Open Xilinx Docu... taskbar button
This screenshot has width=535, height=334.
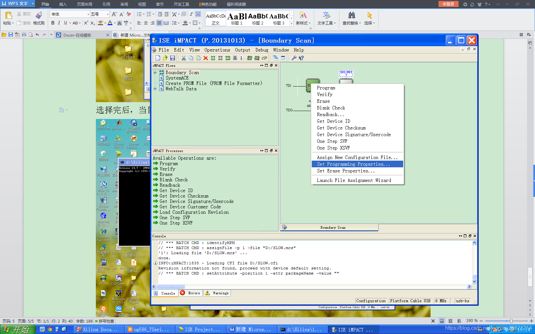(99, 330)
